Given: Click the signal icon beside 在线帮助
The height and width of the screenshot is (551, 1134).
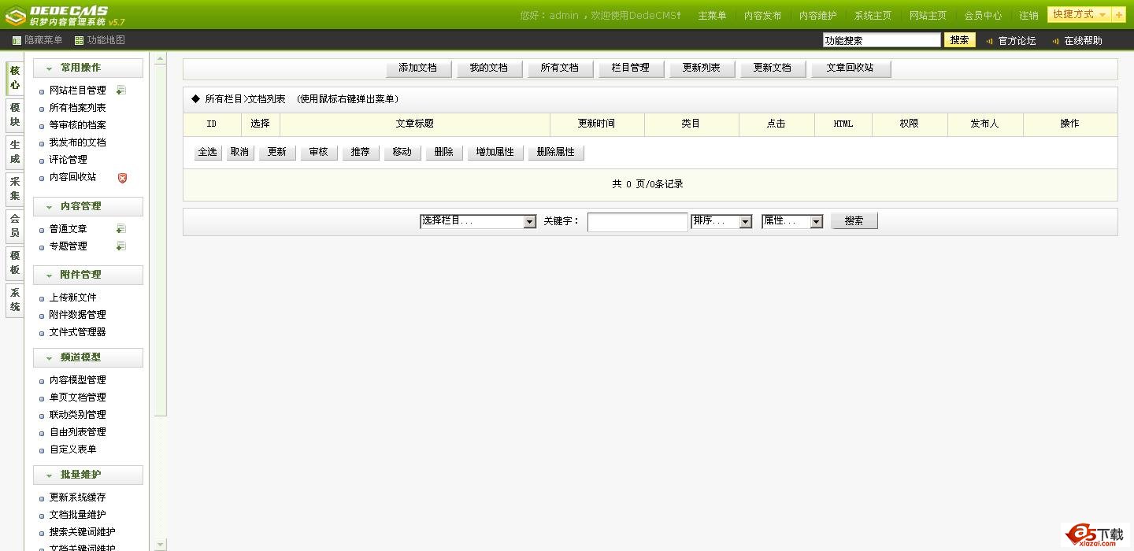Looking at the screenshot, I should [x=1056, y=41].
